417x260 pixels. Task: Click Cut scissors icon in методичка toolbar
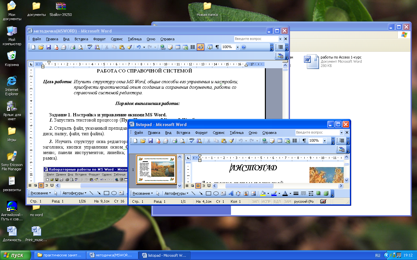pyautogui.click(x=107, y=47)
